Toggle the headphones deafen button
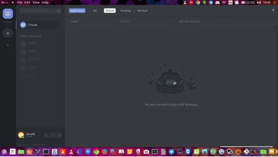The image size is (278, 157). (53, 135)
